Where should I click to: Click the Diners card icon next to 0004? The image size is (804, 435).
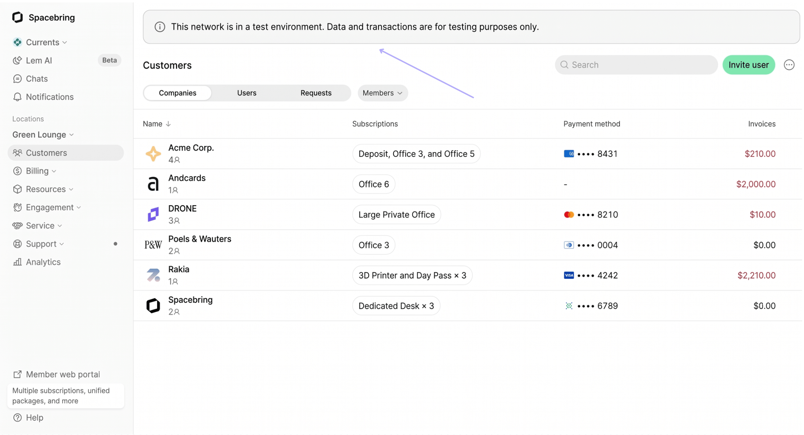point(569,245)
